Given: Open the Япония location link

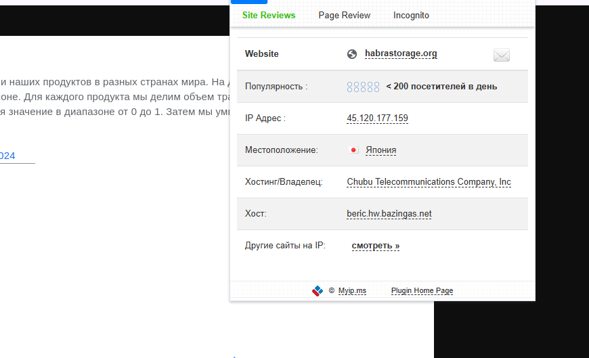Looking at the screenshot, I should (x=381, y=150).
